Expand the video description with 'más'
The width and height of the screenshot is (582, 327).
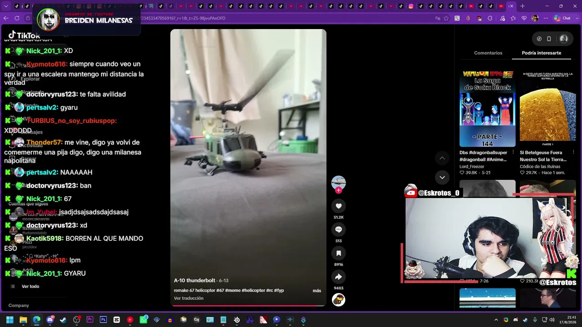(317, 291)
